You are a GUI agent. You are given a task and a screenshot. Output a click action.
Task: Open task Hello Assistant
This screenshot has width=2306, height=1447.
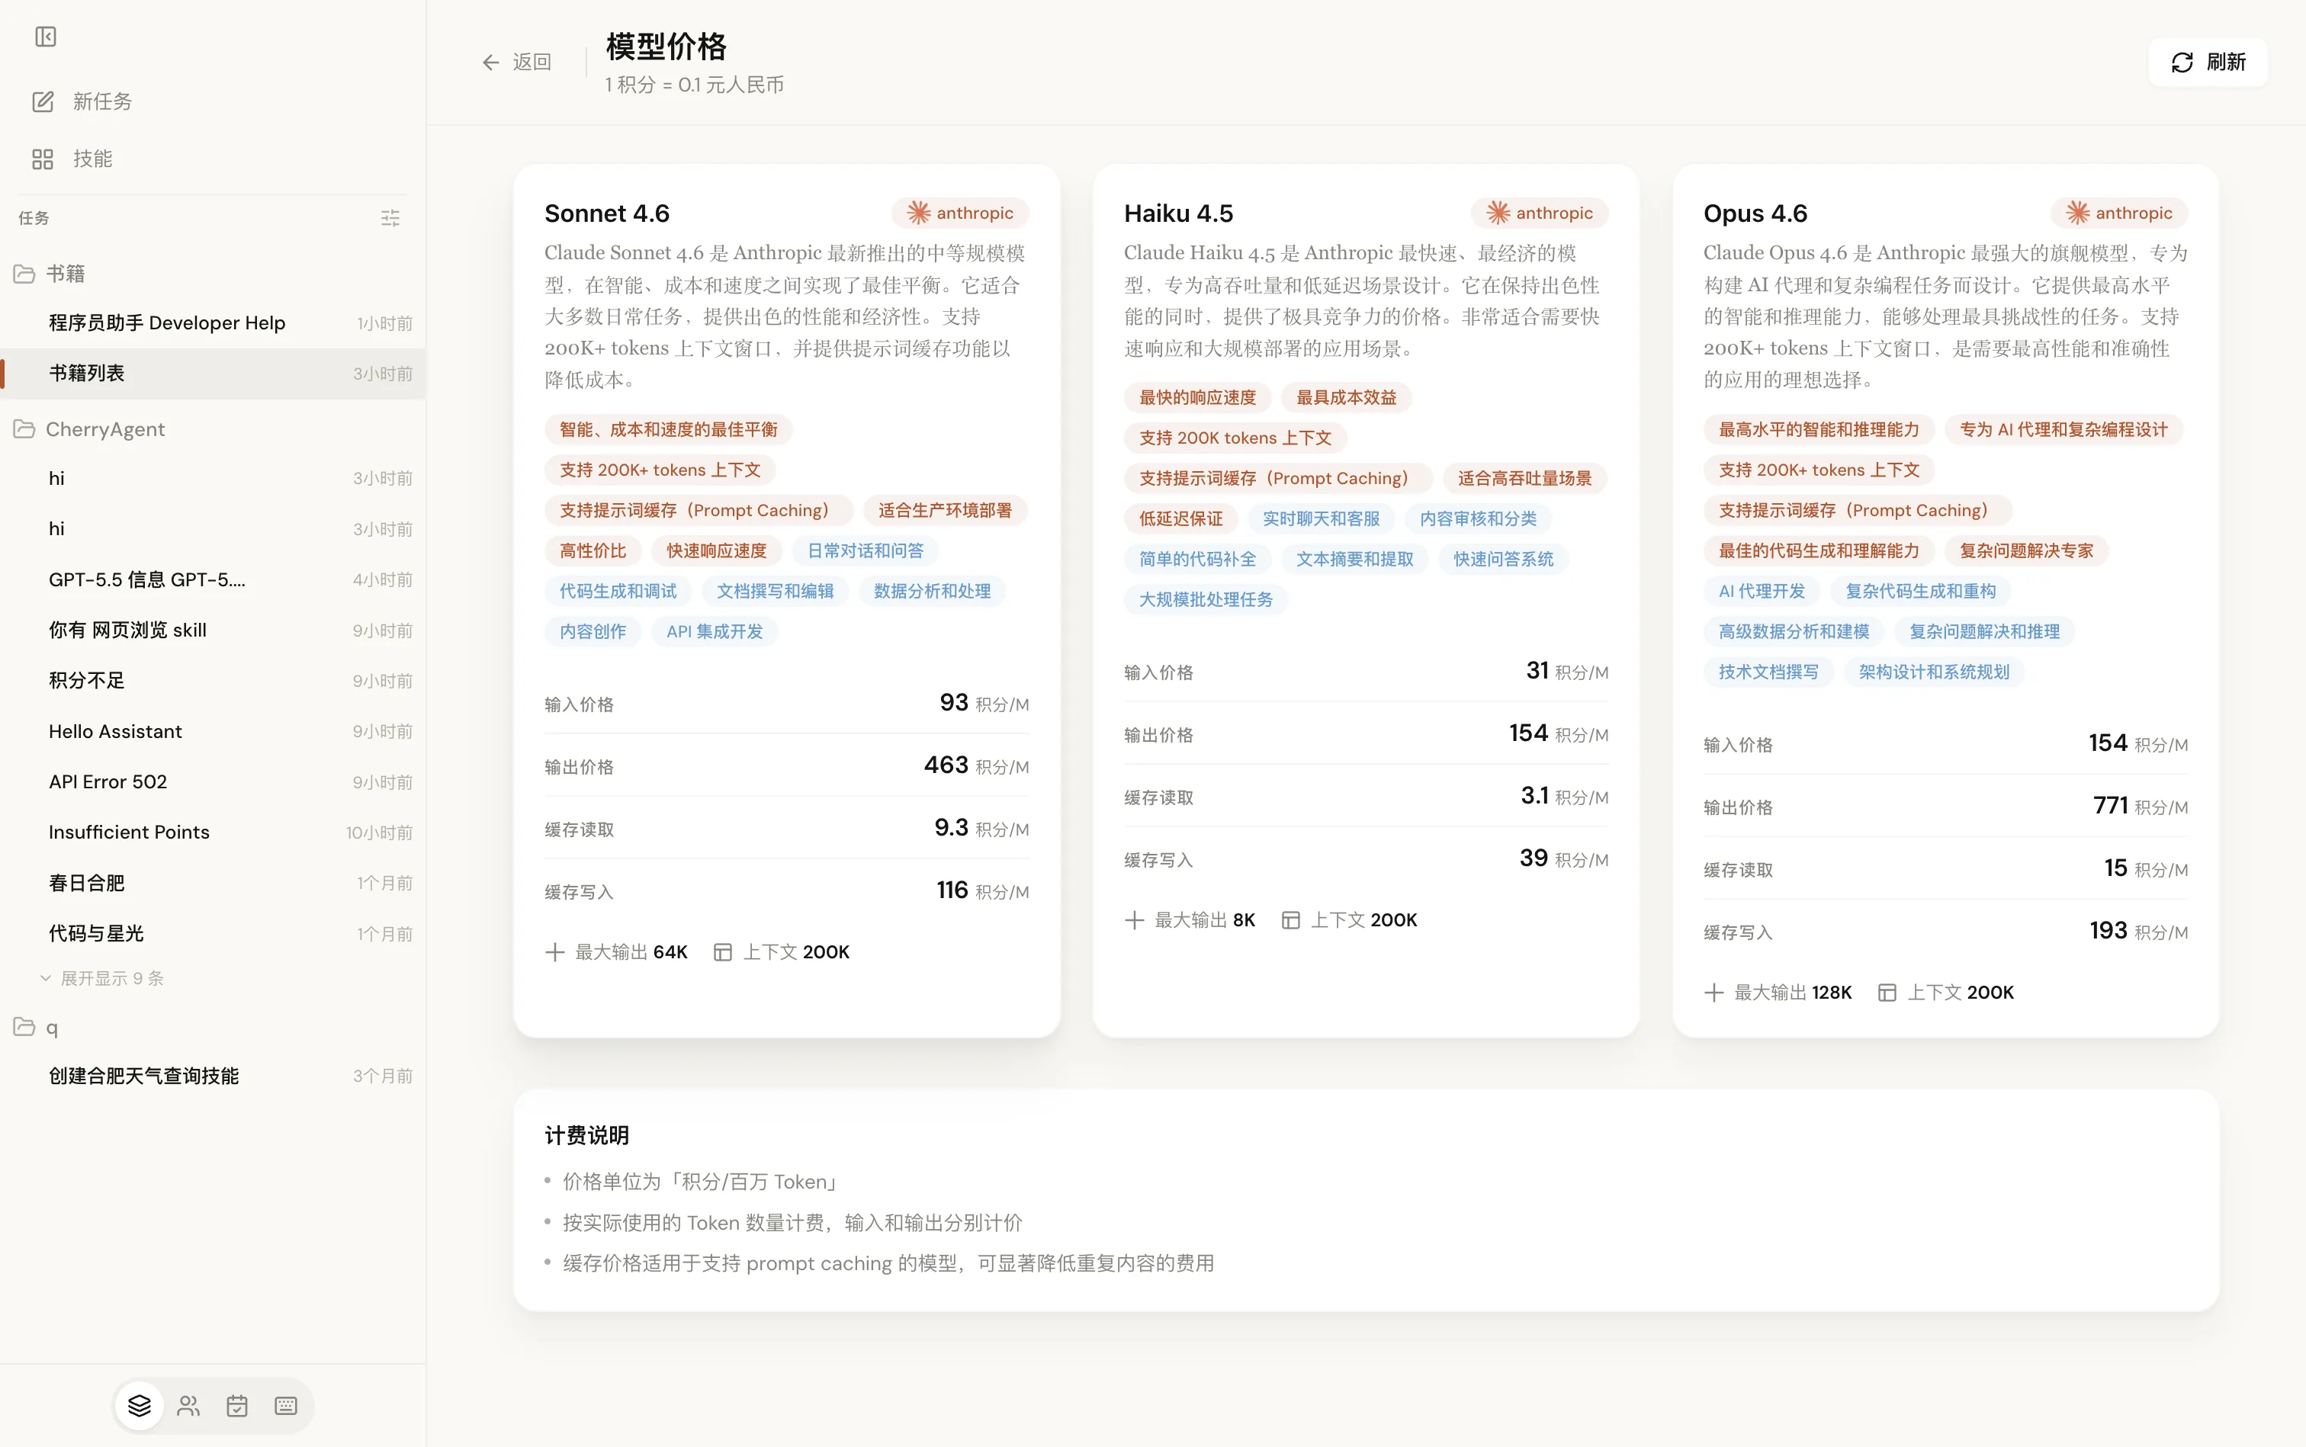[213, 731]
